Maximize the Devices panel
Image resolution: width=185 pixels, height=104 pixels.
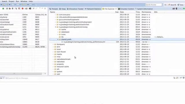(45, 8)
